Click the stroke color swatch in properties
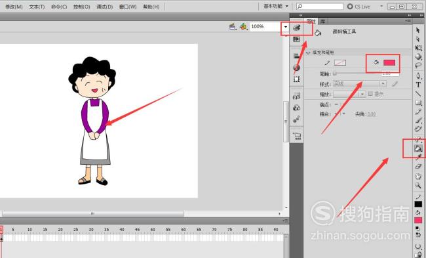Screen dimensions: 426x258 (340, 63)
